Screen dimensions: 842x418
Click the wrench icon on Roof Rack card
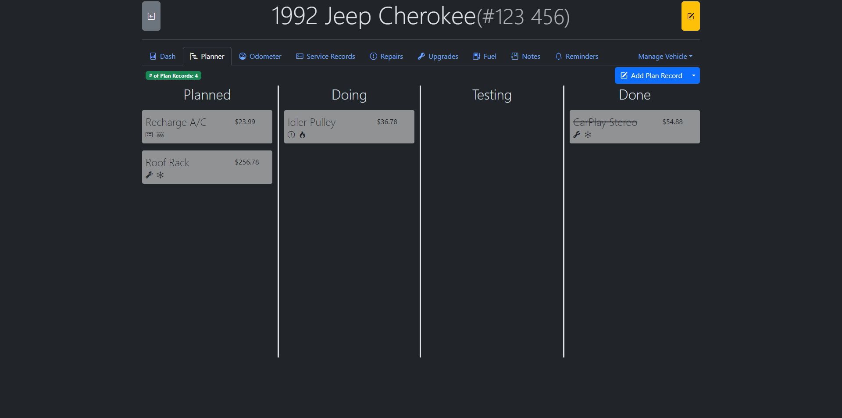[x=149, y=175]
